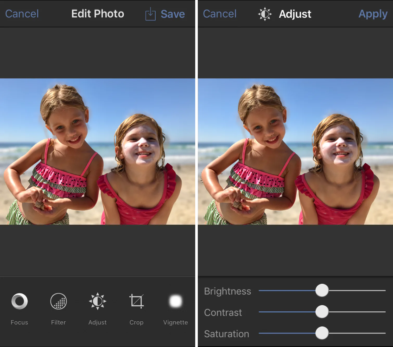Tap the 'Edit Photo' title text
Viewport: 393px width, 347px height.
click(98, 14)
